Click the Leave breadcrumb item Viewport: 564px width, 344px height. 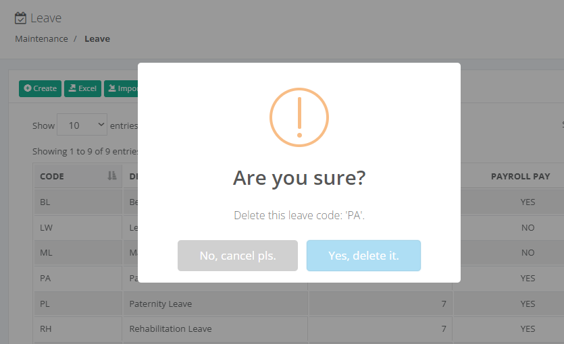coord(97,38)
